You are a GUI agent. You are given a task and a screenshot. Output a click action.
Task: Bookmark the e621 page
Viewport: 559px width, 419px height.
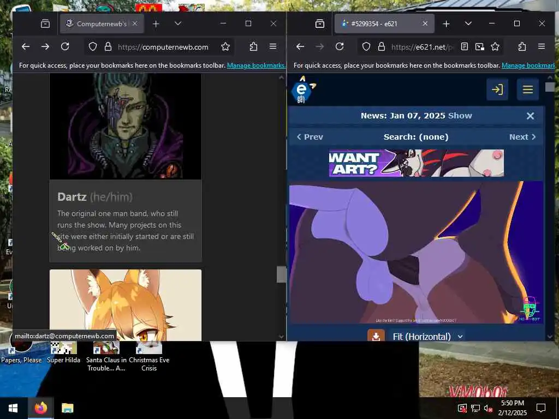495,47
